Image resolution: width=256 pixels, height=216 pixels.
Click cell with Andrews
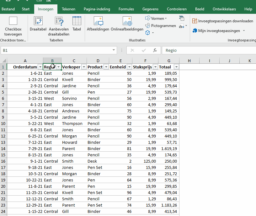(74, 111)
